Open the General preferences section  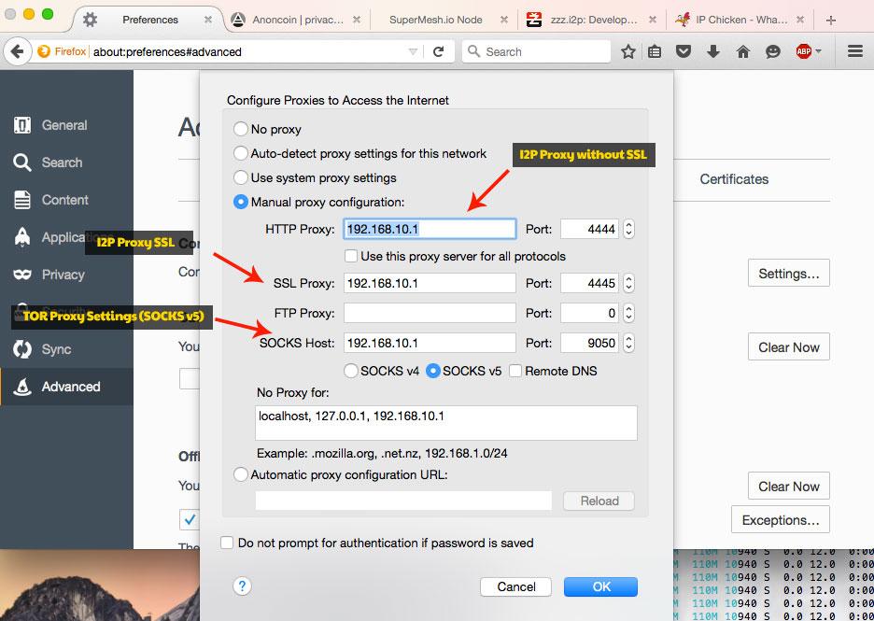66,125
